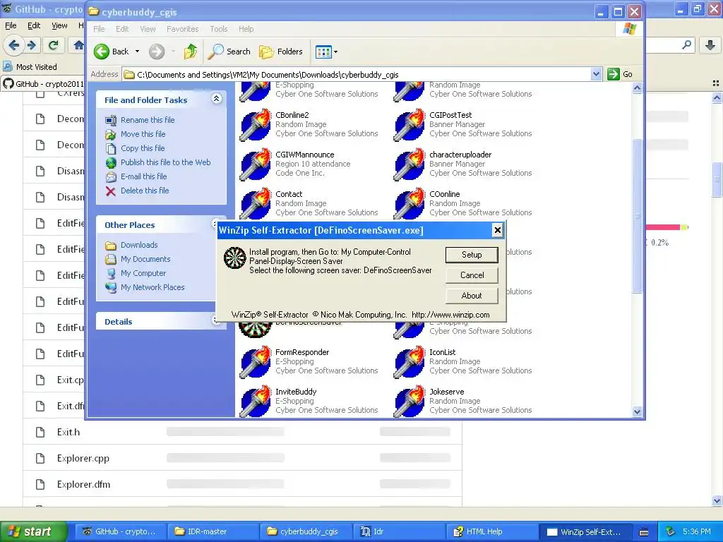Viewport: 723px width, 542px height.
Task: Switch to IDR-master taskbar button
Action: click(x=212, y=532)
